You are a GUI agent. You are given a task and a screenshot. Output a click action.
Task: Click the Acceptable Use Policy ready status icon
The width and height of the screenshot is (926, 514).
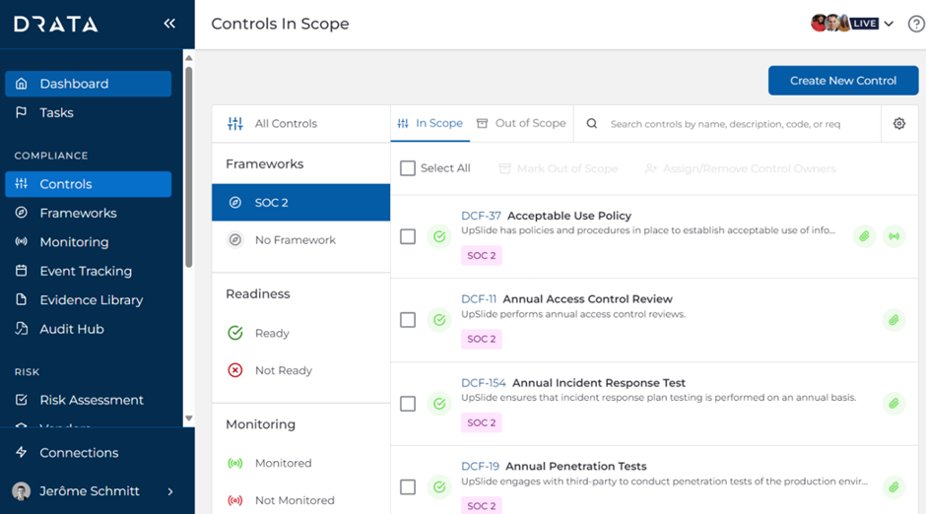[x=439, y=236]
